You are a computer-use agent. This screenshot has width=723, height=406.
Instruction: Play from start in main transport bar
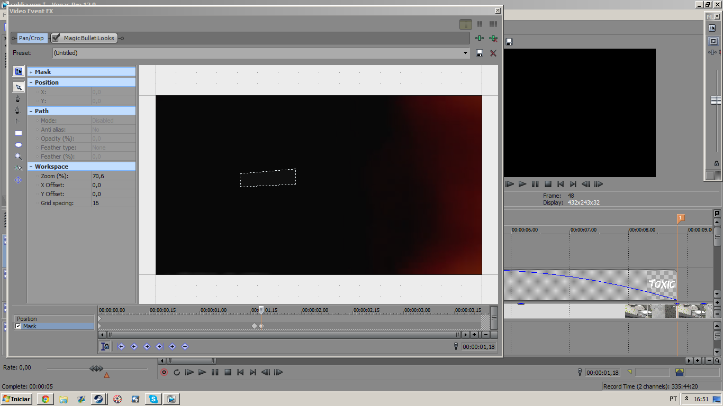click(x=189, y=372)
